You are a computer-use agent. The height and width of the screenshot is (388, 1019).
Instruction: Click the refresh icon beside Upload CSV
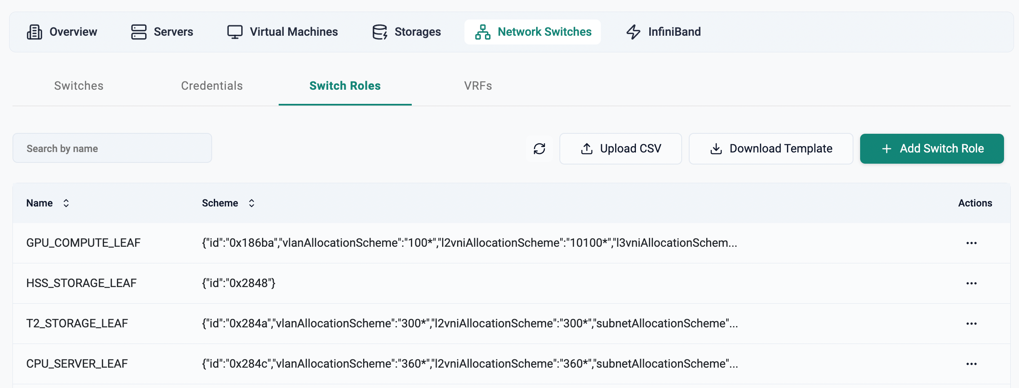539,149
